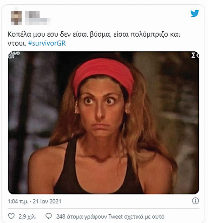208x223 pixels.
Task: Open the blurred profile avatar
Action: [16, 18]
